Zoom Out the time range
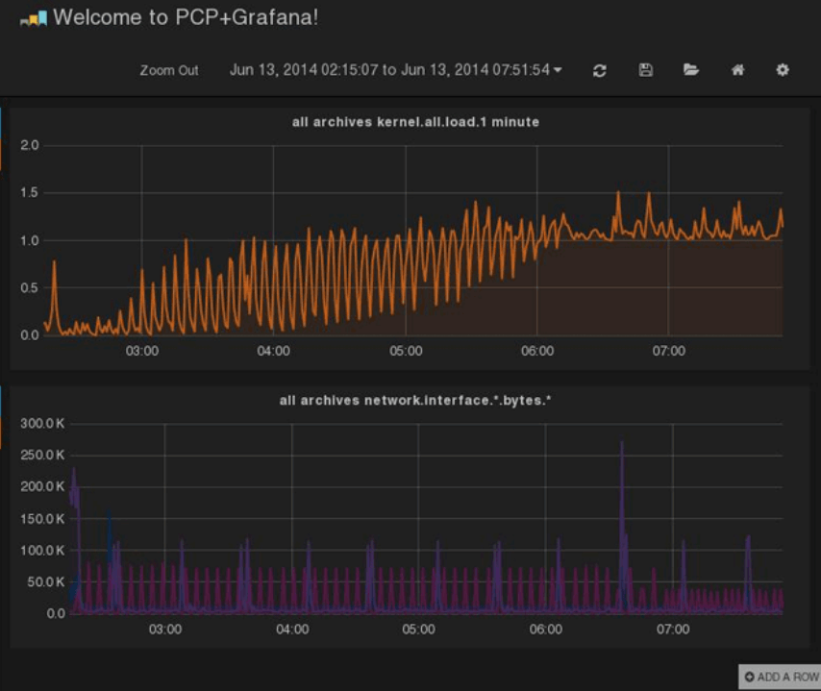Screen dimensions: 821x691 169,71
